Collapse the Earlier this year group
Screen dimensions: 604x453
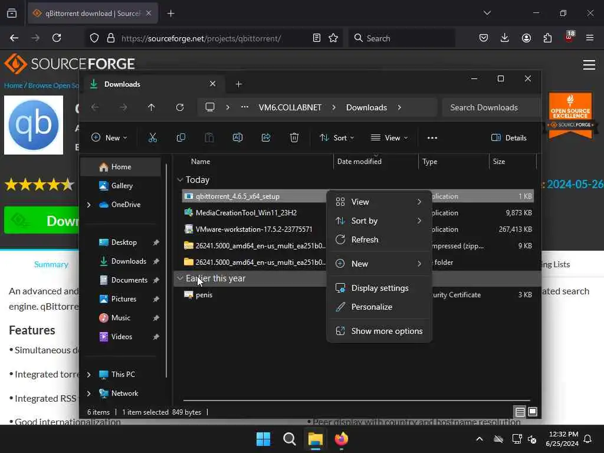(x=180, y=278)
